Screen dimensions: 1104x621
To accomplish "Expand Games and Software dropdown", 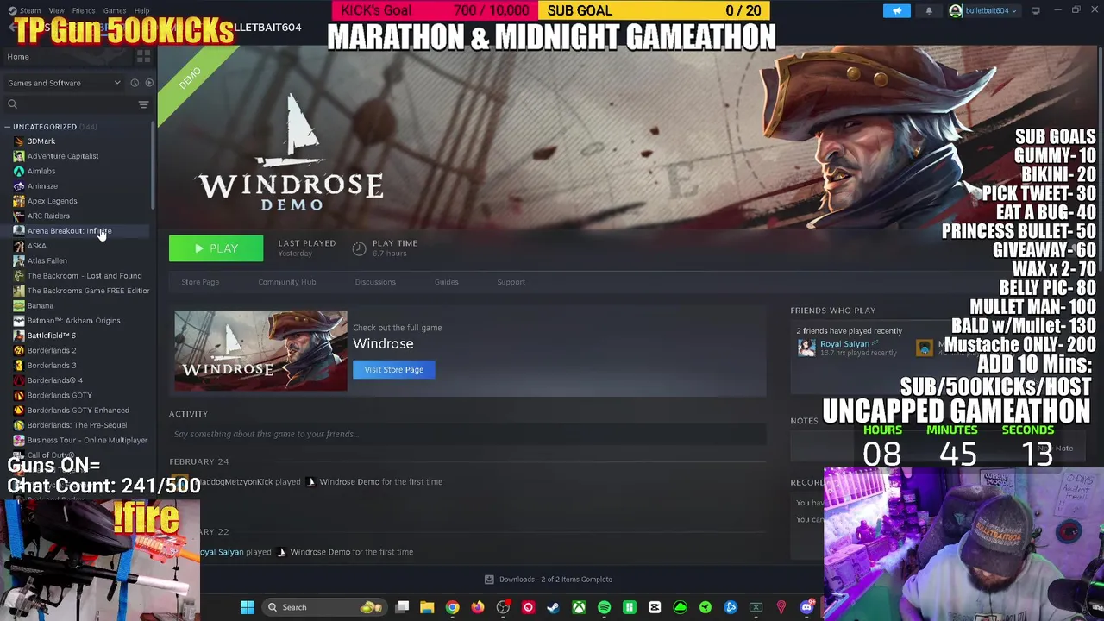I will pyautogui.click(x=64, y=83).
